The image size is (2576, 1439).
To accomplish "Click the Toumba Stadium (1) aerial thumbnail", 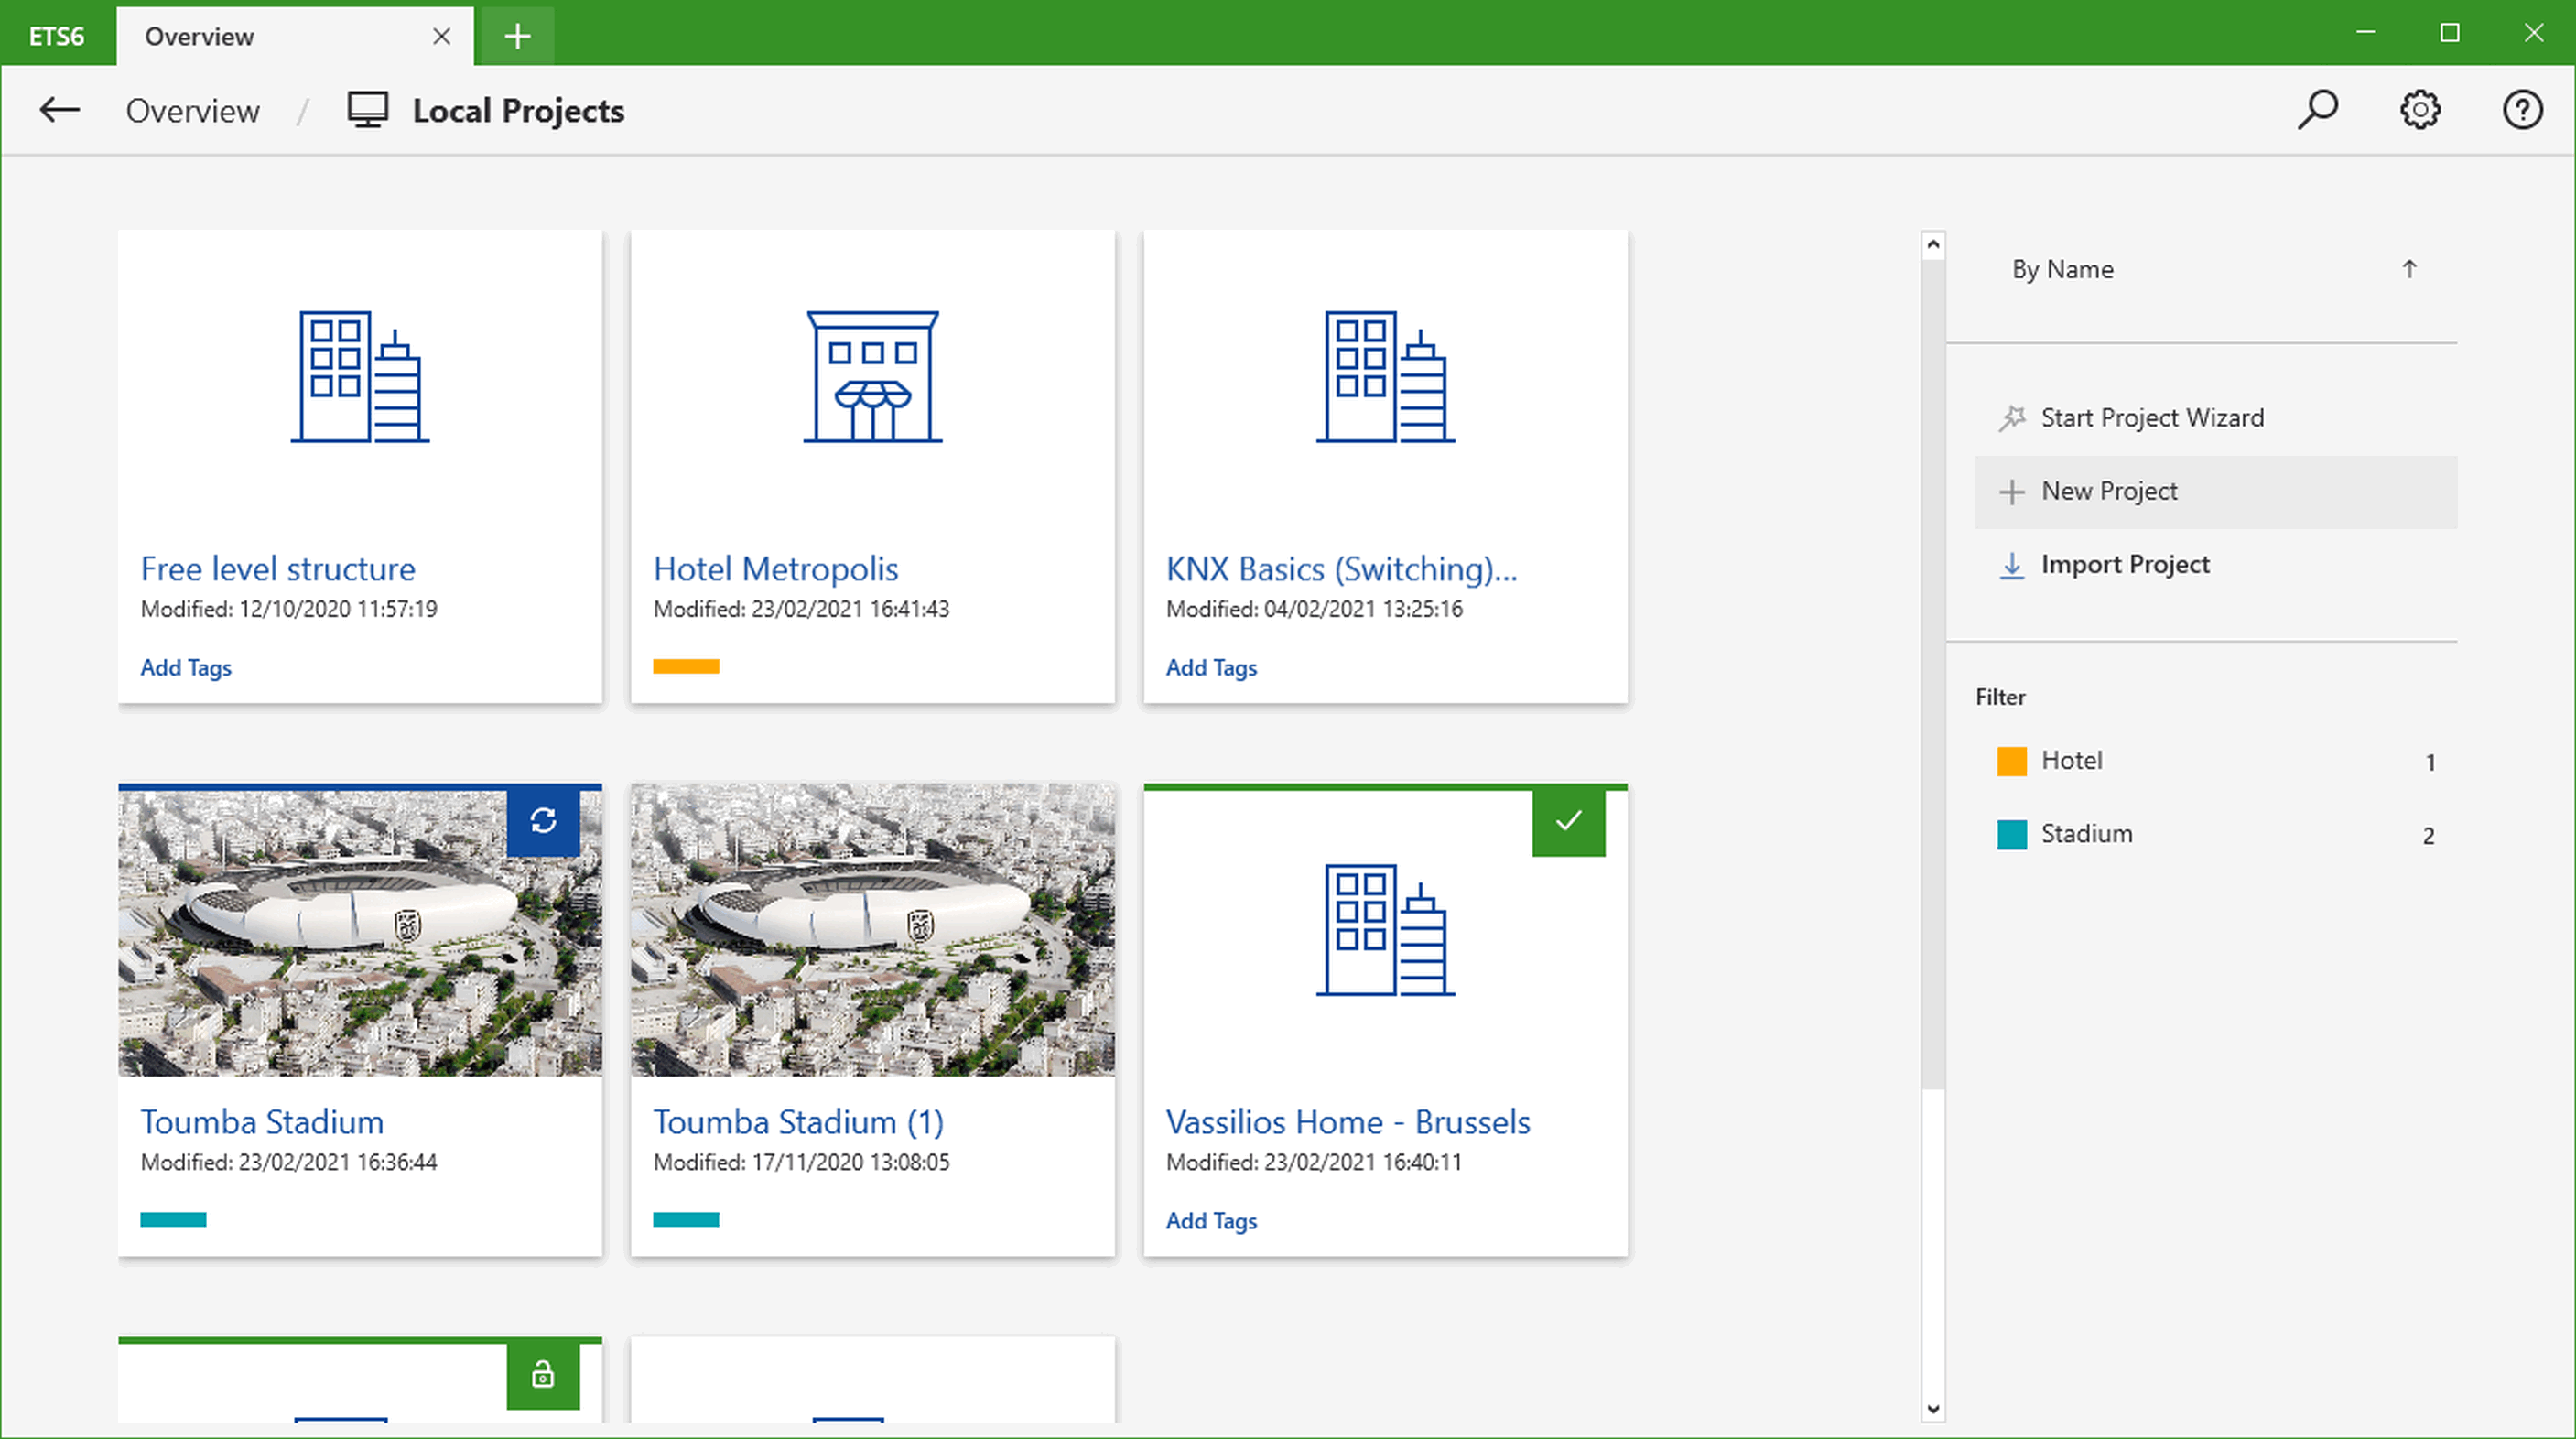I will [873, 931].
